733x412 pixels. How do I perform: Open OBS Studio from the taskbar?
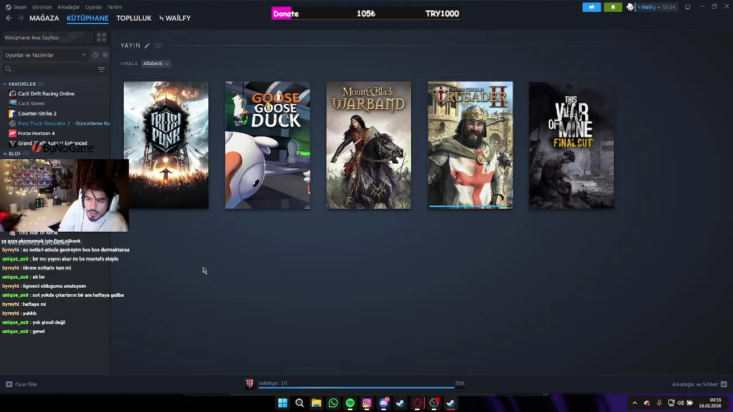[434, 403]
